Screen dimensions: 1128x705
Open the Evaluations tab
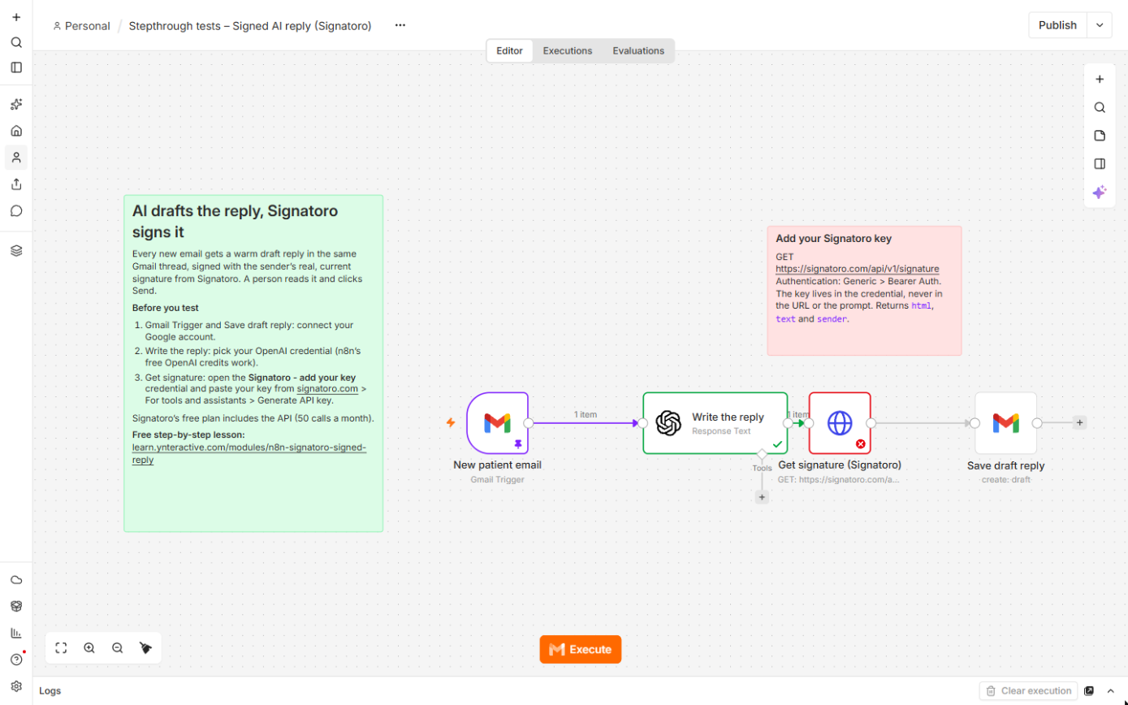click(x=638, y=50)
